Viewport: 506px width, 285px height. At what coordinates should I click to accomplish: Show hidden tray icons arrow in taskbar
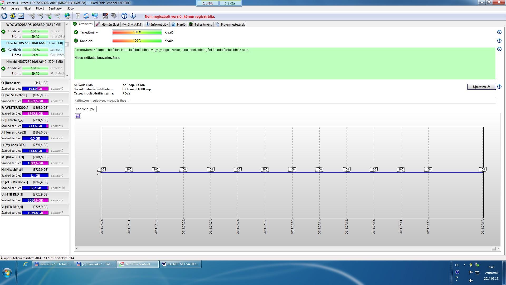click(464, 265)
